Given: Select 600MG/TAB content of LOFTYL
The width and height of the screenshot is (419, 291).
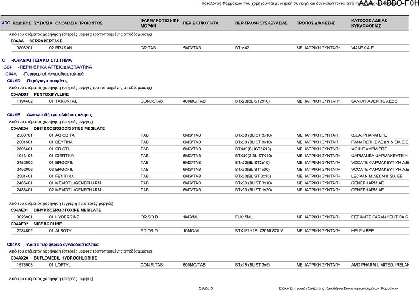Looking at the screenshot, I should [x=194, y=265].
